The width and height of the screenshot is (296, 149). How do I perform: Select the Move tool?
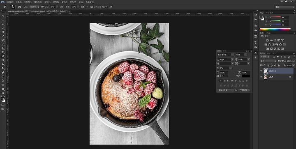[3, 16]
